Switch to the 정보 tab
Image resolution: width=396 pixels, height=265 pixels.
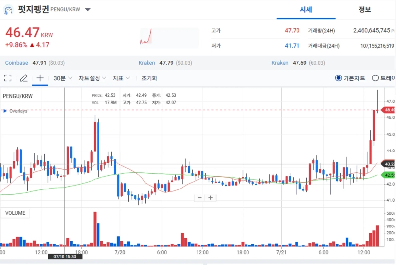tap(365, 9)
